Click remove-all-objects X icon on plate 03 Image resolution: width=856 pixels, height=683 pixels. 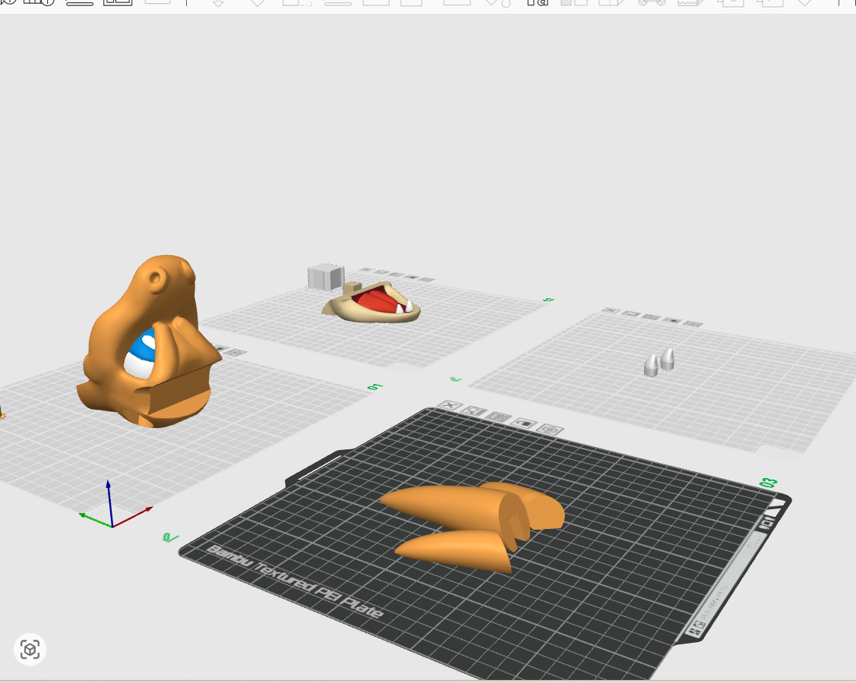[450, 405]
